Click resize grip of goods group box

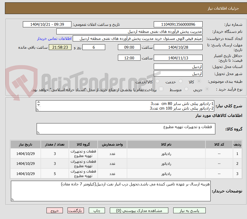[38, 133]
